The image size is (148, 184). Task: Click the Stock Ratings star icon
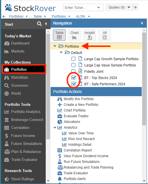coord(7,179)
